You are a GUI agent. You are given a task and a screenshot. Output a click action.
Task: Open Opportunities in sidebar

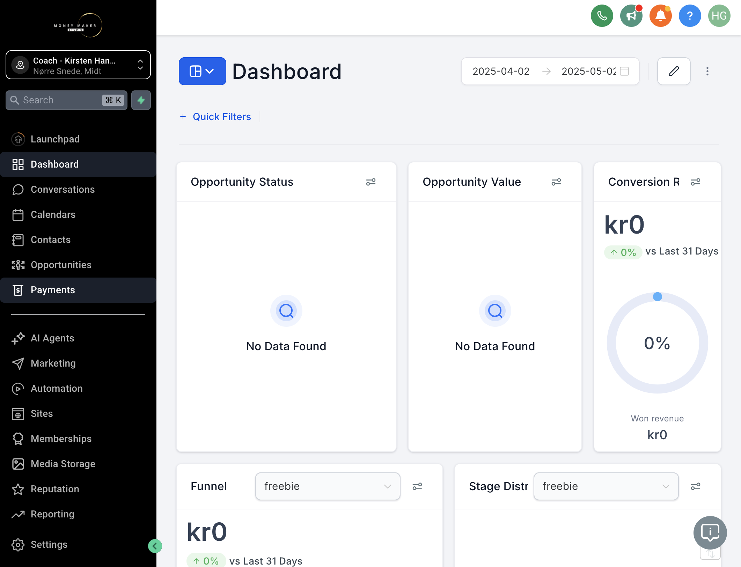[78, 265]
